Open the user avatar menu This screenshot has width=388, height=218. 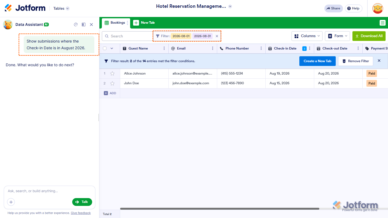[378, 9]
